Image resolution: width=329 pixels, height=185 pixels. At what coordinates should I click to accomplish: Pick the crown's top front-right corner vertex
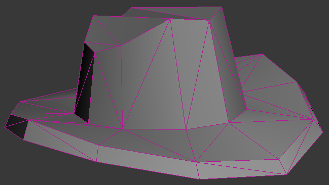tap(209, 20)
